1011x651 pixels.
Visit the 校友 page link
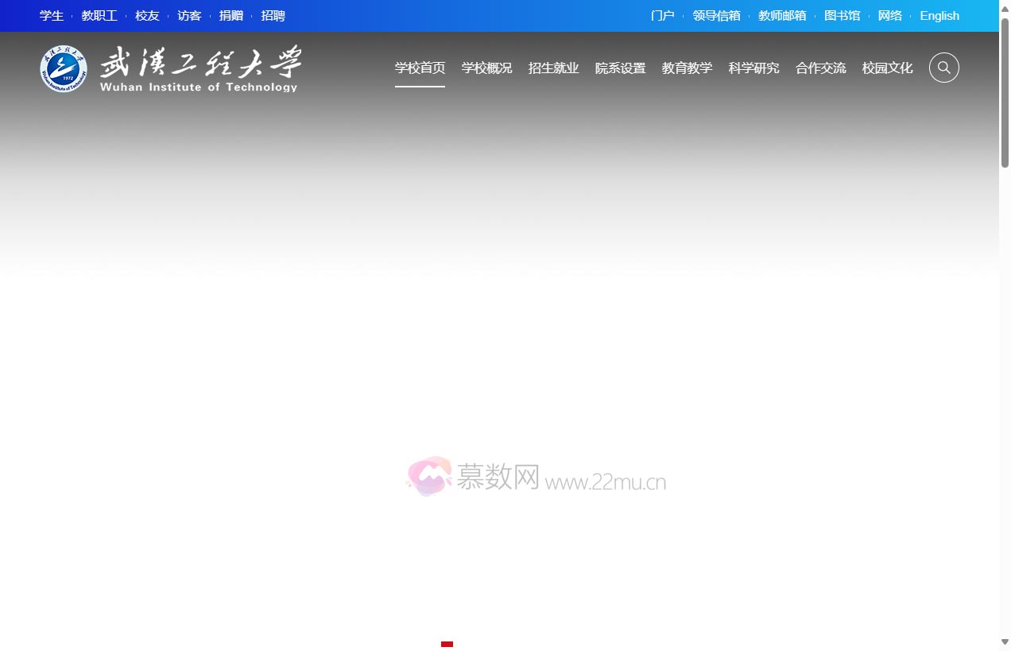(147, 16)
